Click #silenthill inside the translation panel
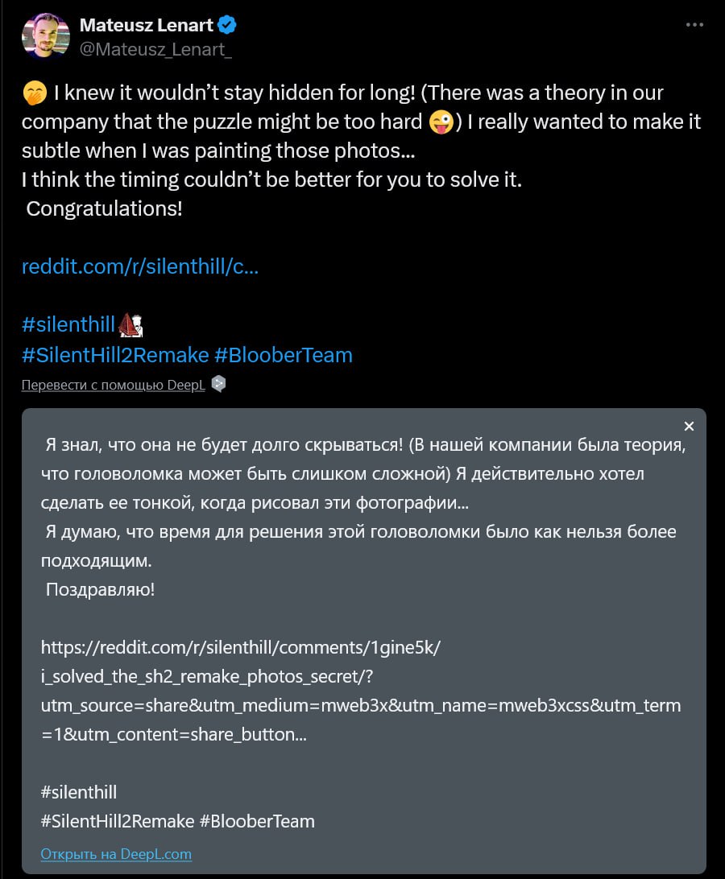Viewport: 725px width, 879px height. tap(79, 792)
